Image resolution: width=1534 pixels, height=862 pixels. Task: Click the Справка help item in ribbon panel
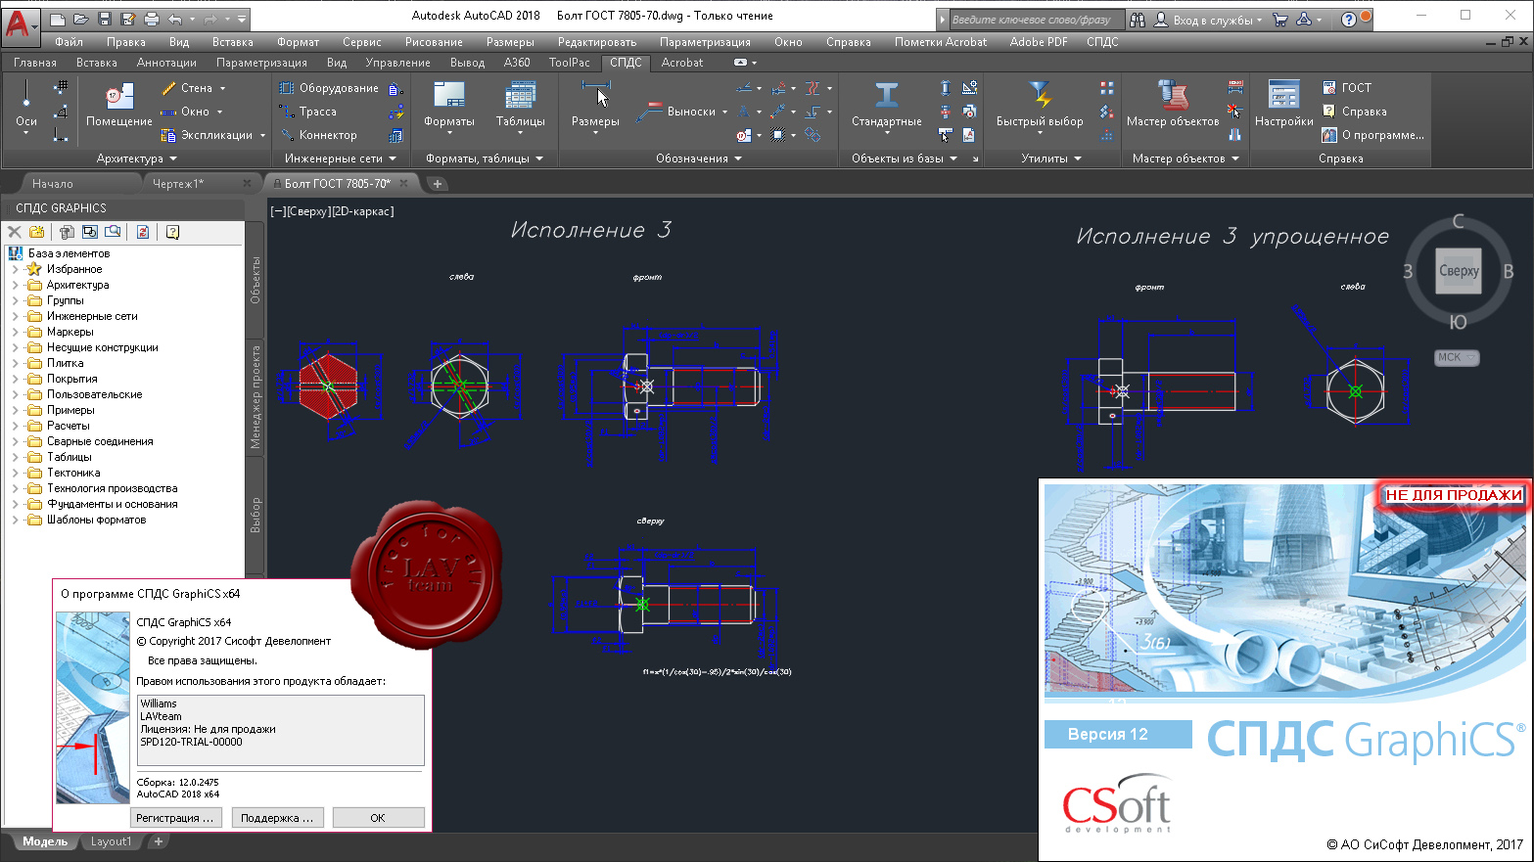[1354, 112]
